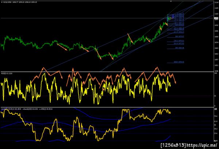219x149 pixels.
Task: Click the 38.2 level on bottom indicator scale
Action: (216, 129)
